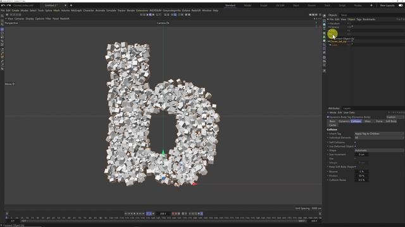Toggle the New Layouts switch
Viewport: 405px width, 227px height.
coord(401,5)
